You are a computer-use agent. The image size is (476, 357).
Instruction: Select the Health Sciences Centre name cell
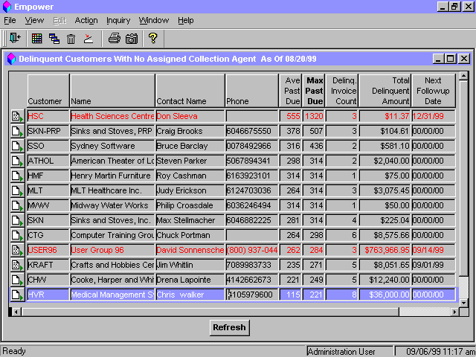tap(112, 116)
